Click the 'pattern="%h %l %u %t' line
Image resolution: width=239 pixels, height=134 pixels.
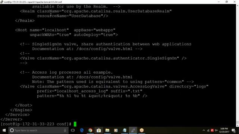[x=92, y=96]
